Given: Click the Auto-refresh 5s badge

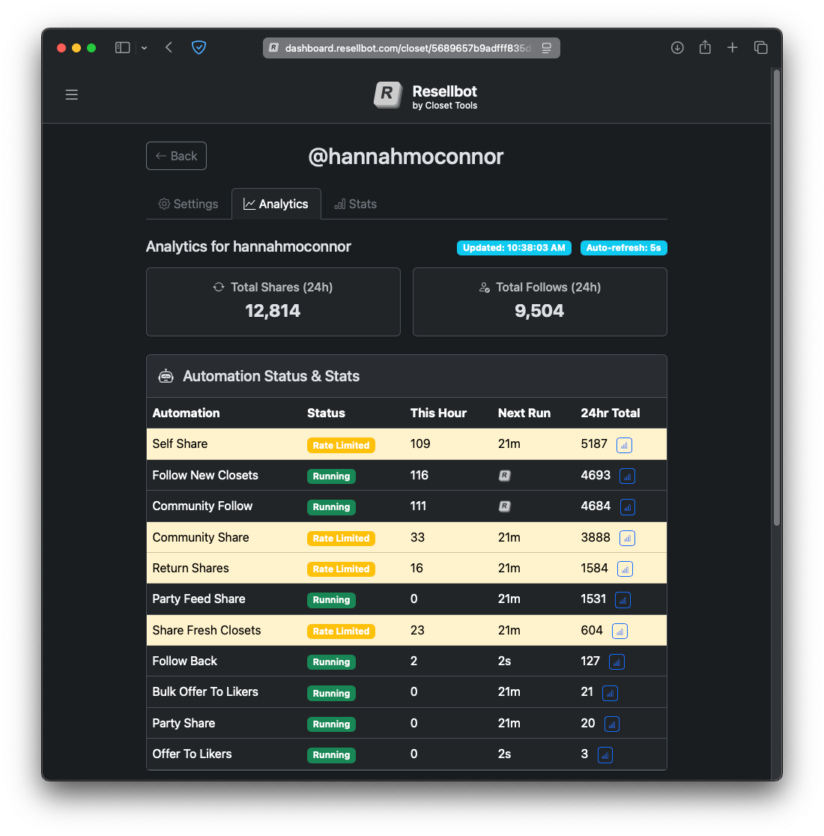Looking at the screenshot, I should point(623,248).
